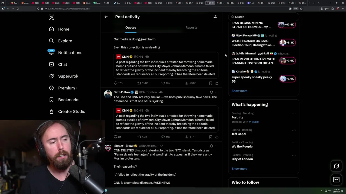Go to Home in the sidebar
The image size is (346, 194).
point(59,29)
